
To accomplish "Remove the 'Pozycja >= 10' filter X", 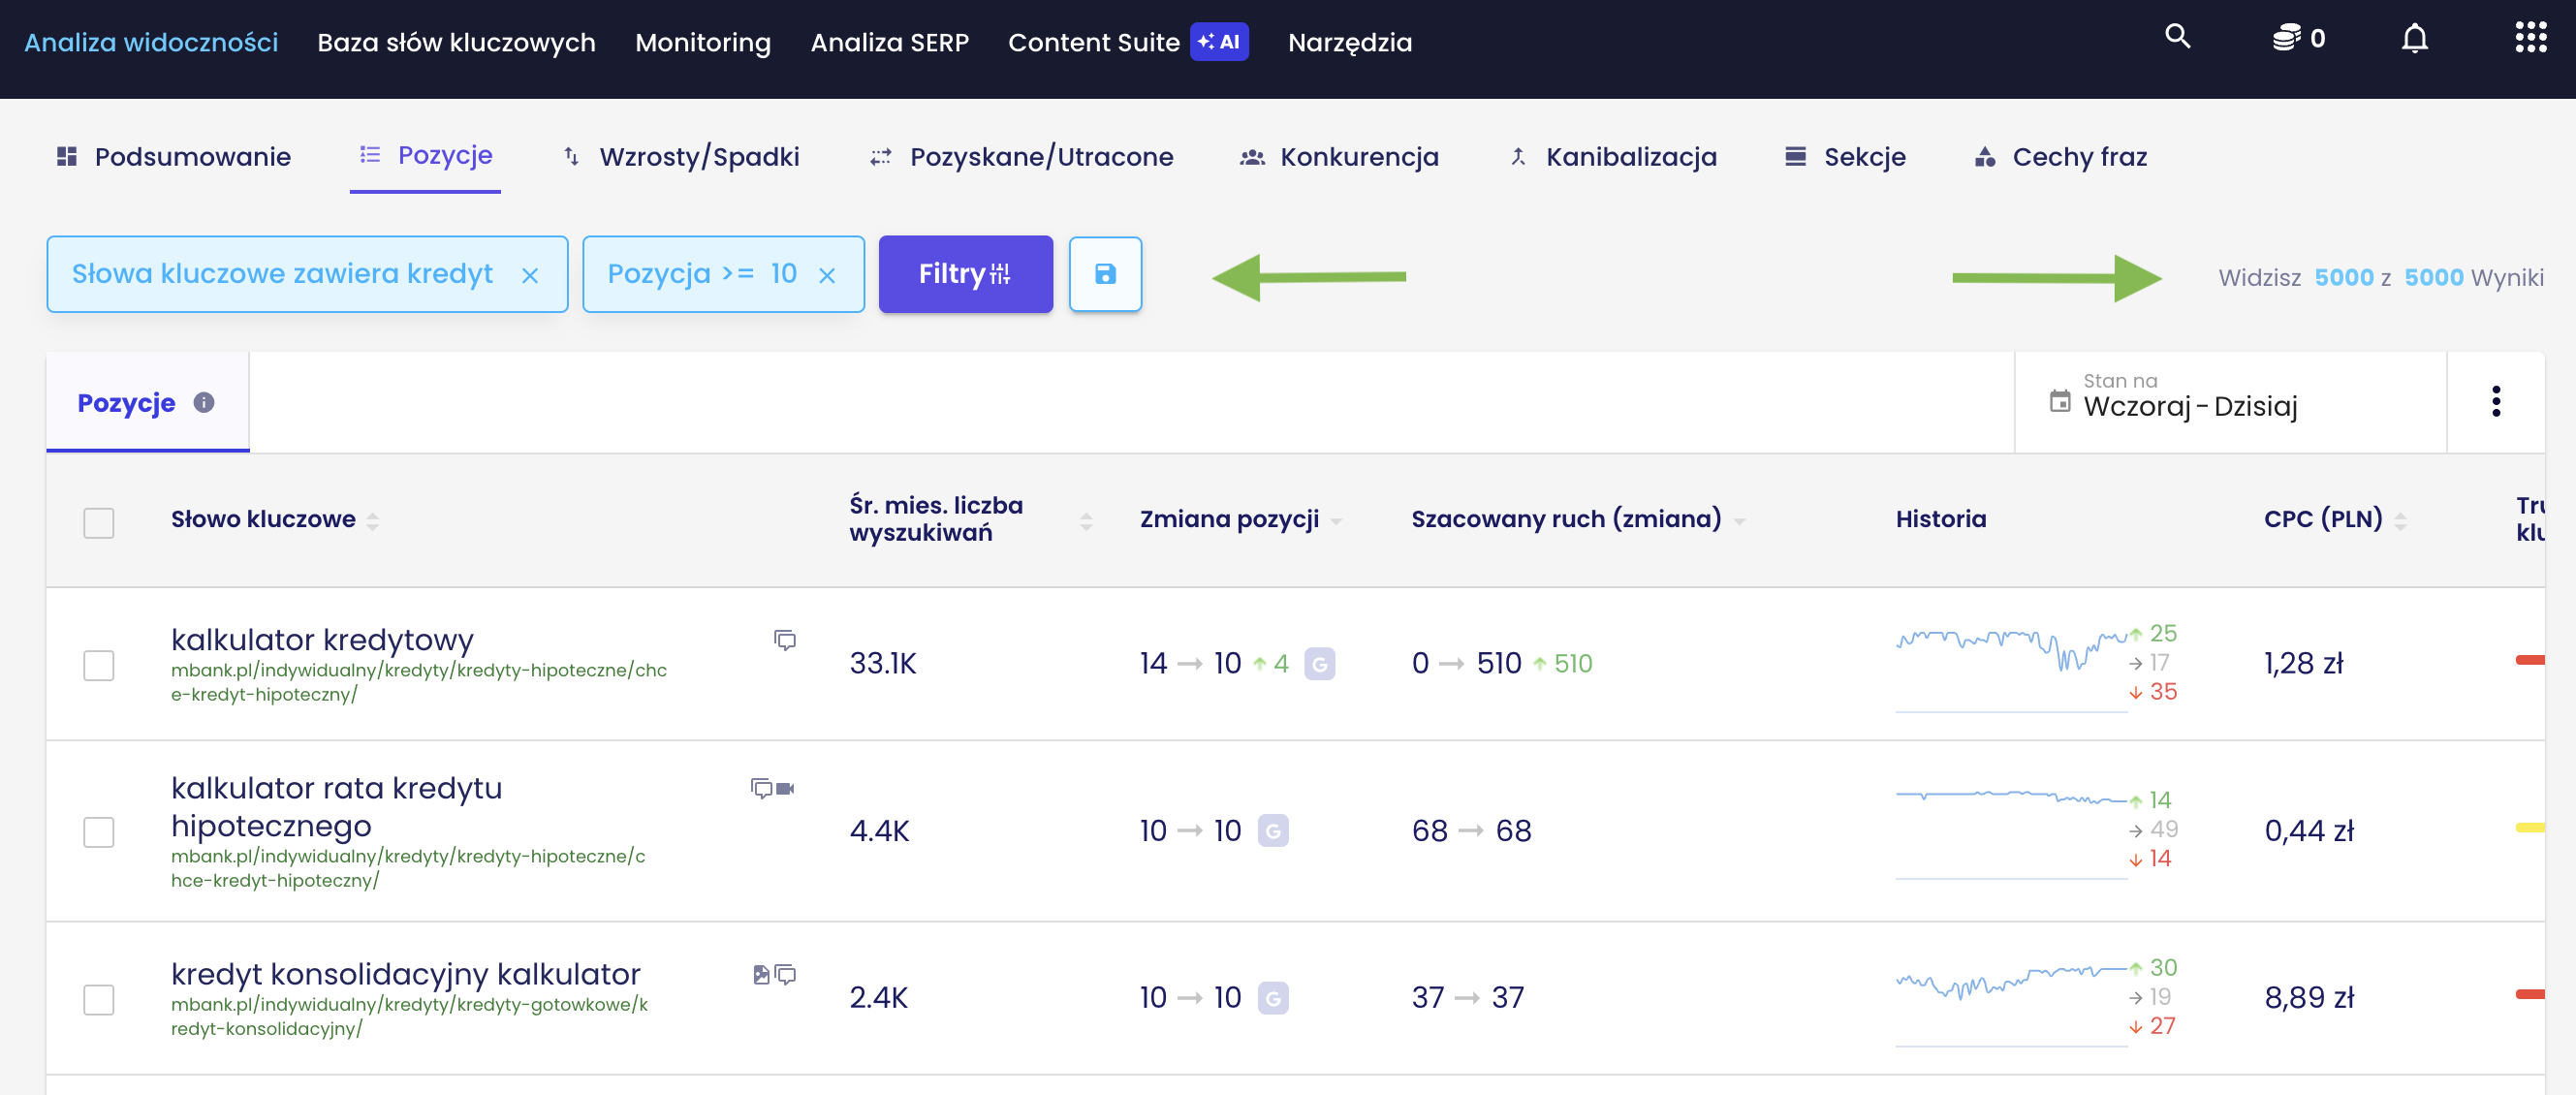I will pos(826,275).
